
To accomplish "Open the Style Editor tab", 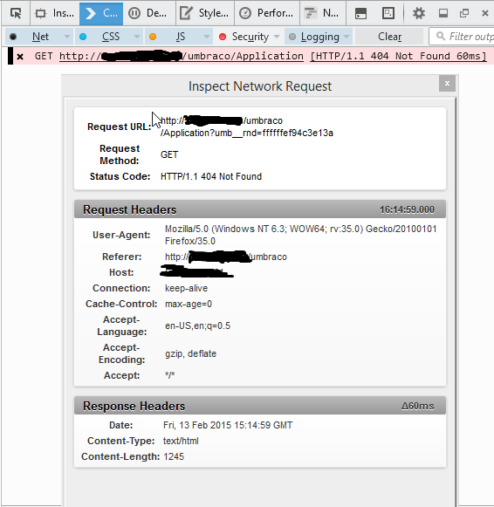I will coord(205,13).
